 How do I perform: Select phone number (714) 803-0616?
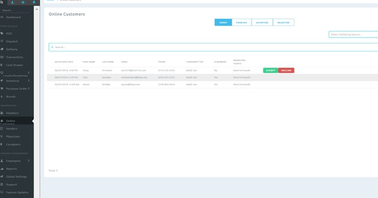click(166, 85)
